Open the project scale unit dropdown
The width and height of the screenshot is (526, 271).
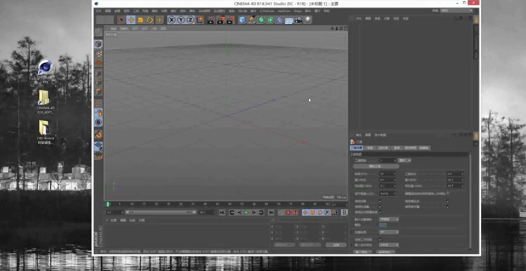click(x=405, y=161)
